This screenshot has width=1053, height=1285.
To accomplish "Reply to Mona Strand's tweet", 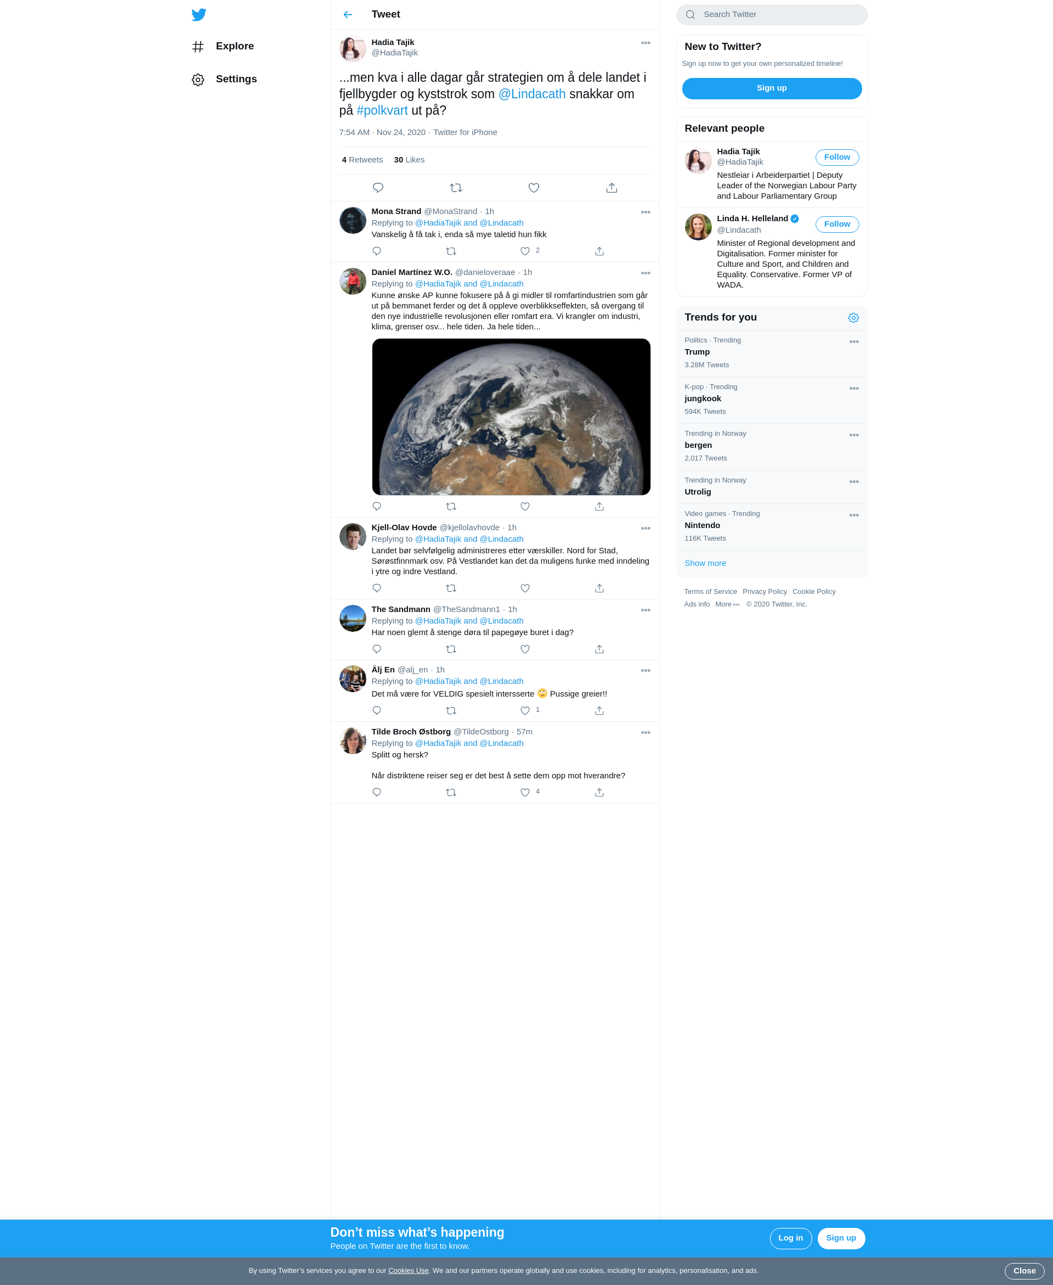I will click(x=377, y=251).
